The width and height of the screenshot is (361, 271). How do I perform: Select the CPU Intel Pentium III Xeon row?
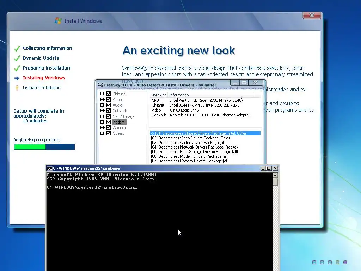(206, 100)
